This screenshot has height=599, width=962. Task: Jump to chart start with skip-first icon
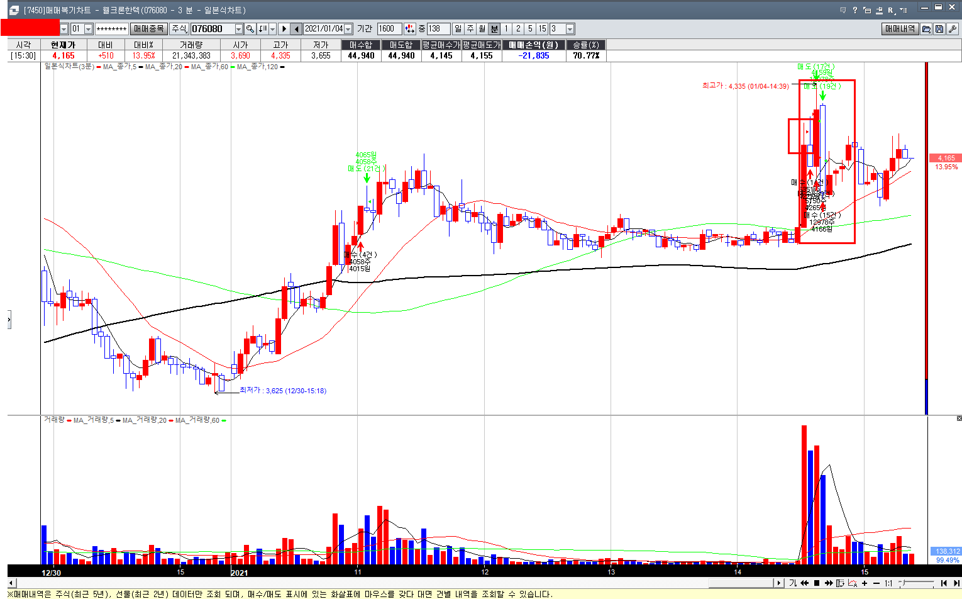click(x=944, y=583)
